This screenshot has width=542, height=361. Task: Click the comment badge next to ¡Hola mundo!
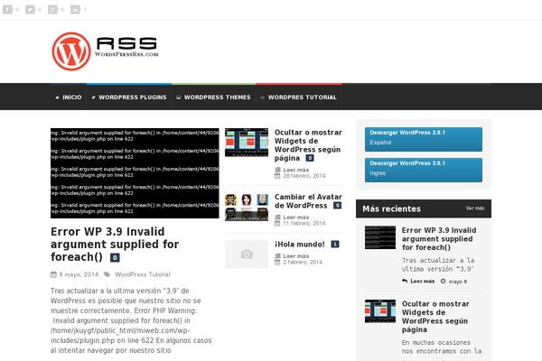(x=335, y=245)
